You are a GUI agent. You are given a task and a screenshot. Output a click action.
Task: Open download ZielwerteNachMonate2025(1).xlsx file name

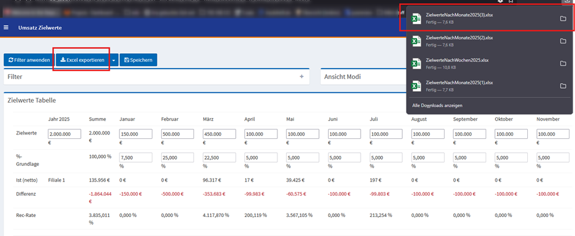click(459, 83)
